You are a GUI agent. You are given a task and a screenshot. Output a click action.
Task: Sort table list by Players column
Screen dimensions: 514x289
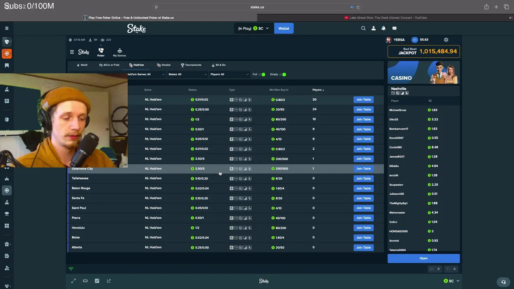(x=318, y=90)
